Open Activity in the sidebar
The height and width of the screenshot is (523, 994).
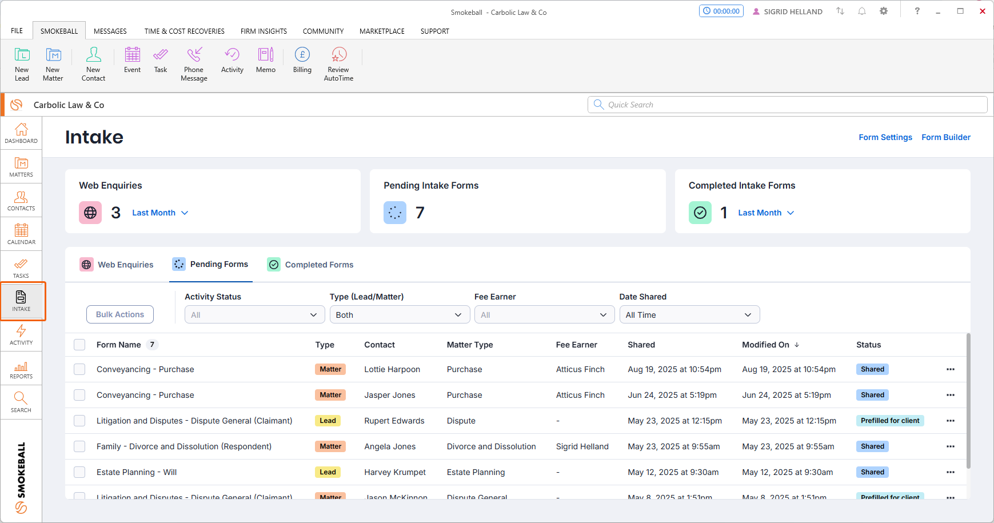click(x=21, y=335)
